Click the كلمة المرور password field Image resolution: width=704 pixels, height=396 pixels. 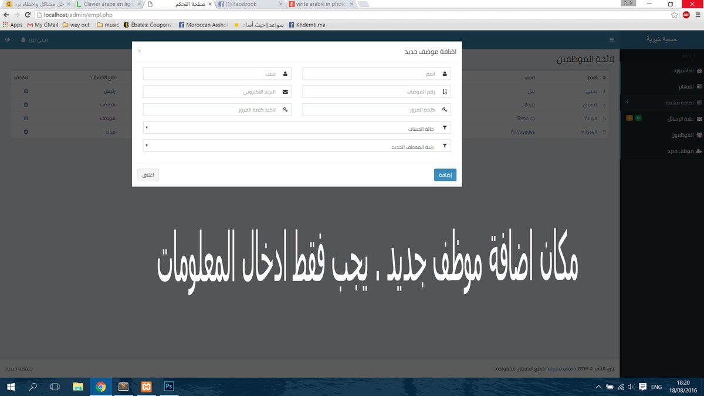coord(377,110)
